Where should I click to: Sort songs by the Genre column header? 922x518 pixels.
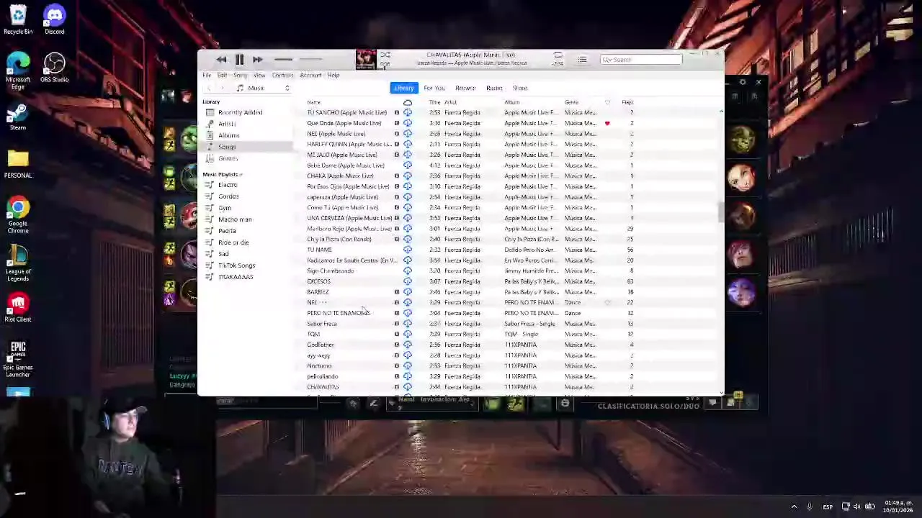(571, 102)
